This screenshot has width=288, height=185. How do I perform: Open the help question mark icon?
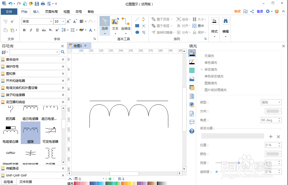click(x=192, y=131)
